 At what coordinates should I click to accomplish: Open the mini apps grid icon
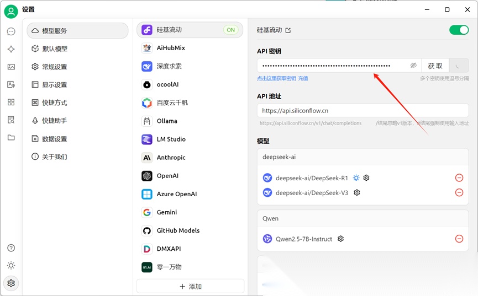(11, 102)
